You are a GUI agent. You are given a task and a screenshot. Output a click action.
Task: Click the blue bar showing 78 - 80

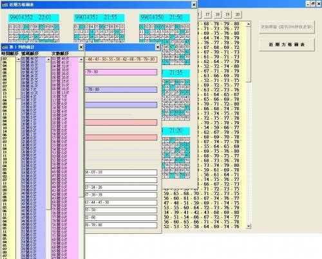(x=121, y=90)
